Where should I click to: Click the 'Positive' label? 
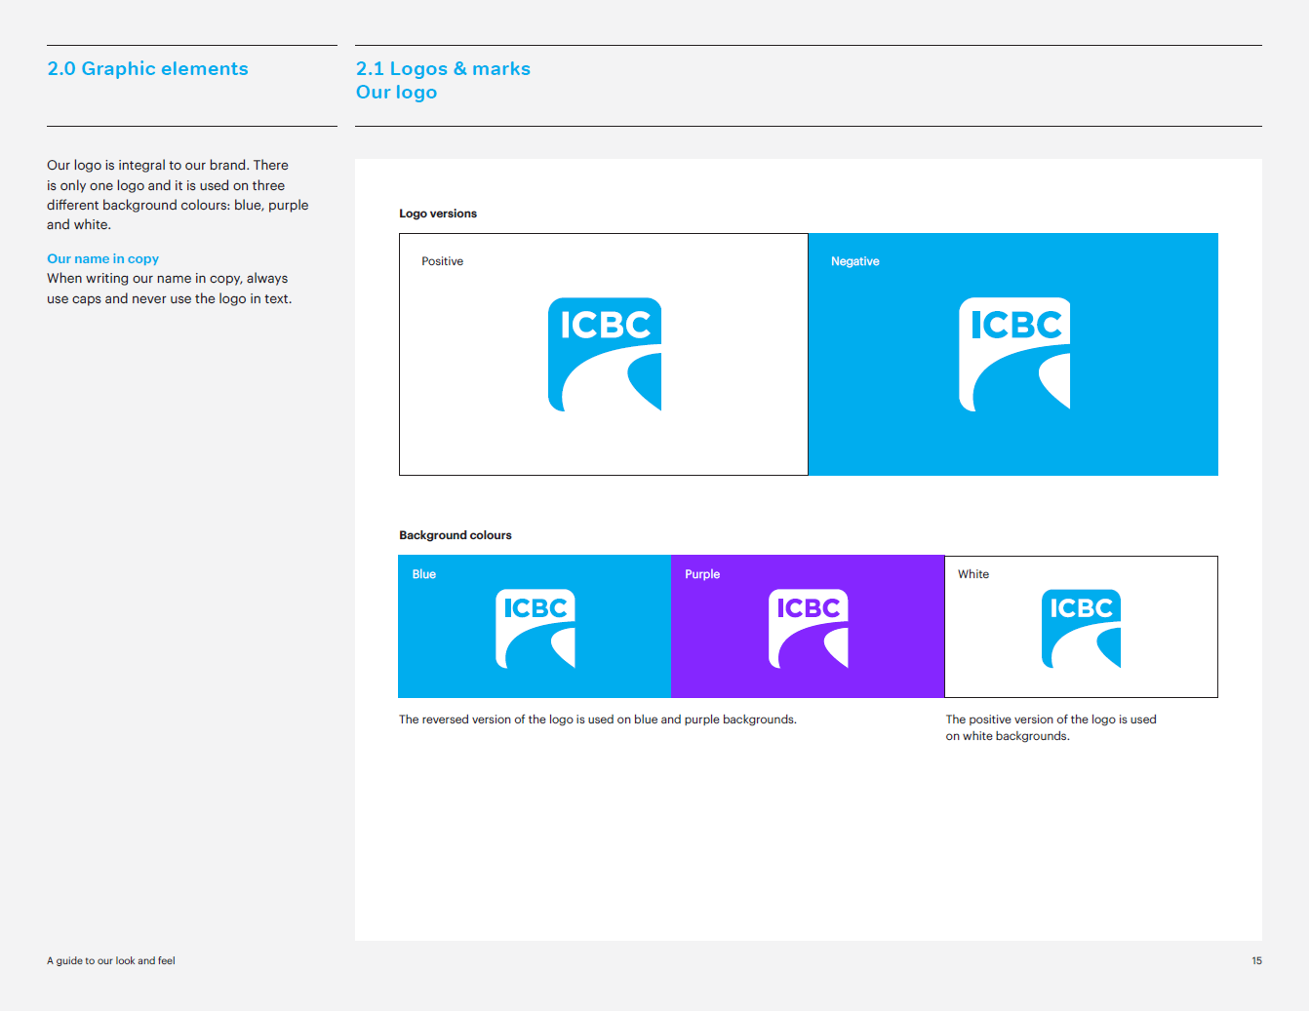pyautogui.click(x=442, y=261)
